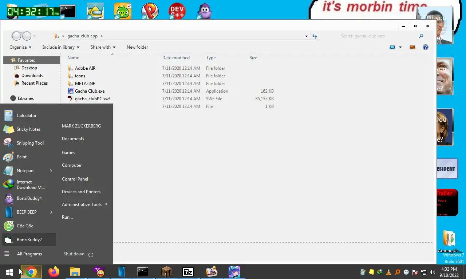Refresh the gacha_club.app address bar
The width and height of the screenshot is (466, 279).
coord(315,36)
